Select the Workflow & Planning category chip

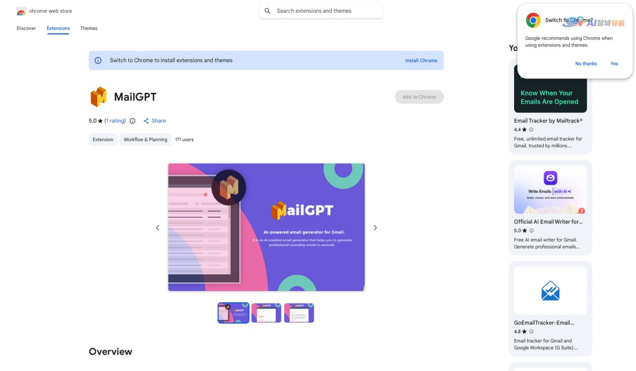click(x=145, y=139)
